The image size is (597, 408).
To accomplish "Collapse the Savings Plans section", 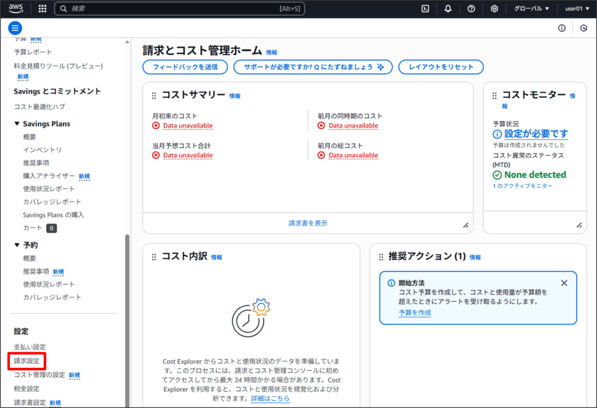I will [17, 123].
